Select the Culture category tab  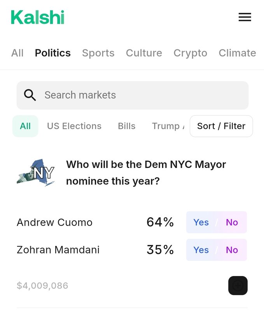[x=144, y=53]
